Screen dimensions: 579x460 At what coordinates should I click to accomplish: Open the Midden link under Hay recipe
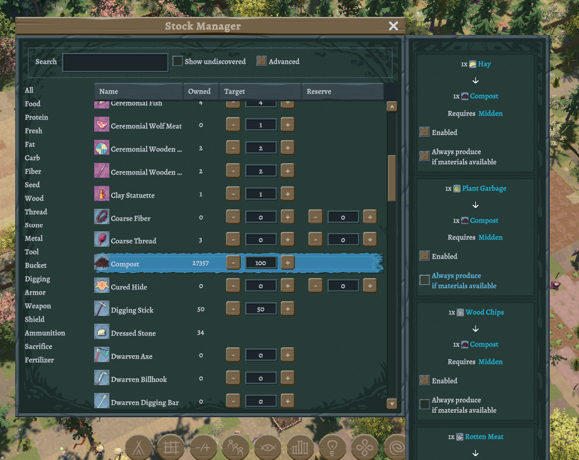click(490, 113)
